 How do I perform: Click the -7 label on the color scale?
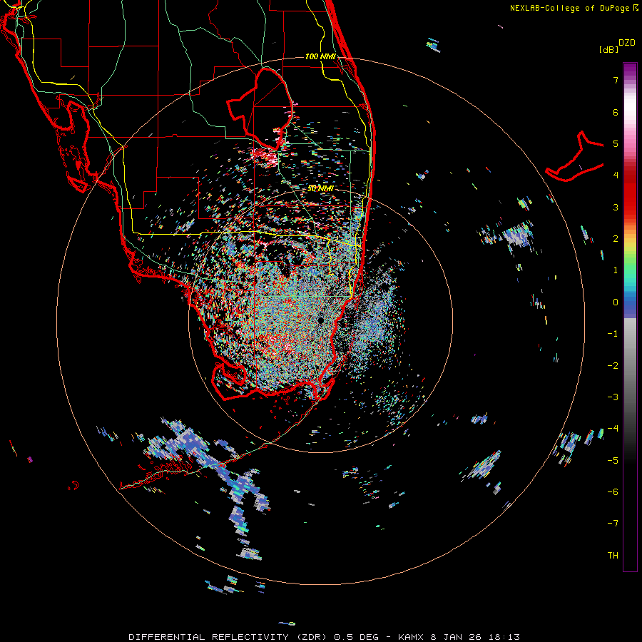click(x=613, y=524)
